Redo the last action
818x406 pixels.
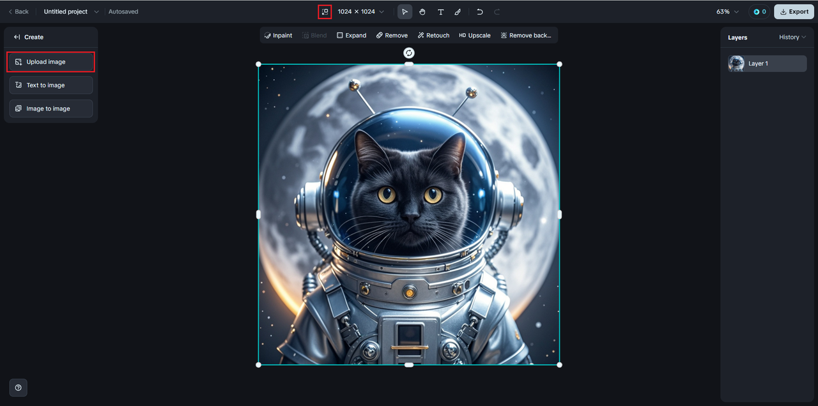[x=497, y=11]
